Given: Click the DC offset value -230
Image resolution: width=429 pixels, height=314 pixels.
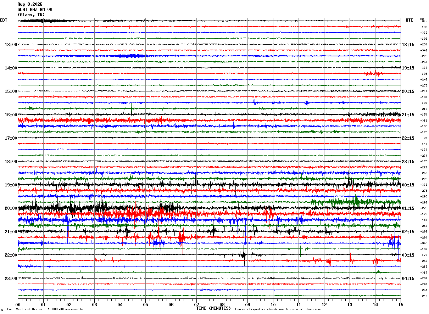Looking at the screenshot, I should point(424,44).
